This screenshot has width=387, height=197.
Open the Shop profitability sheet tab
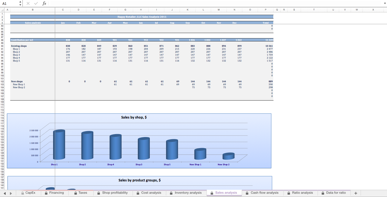(112, 193)
